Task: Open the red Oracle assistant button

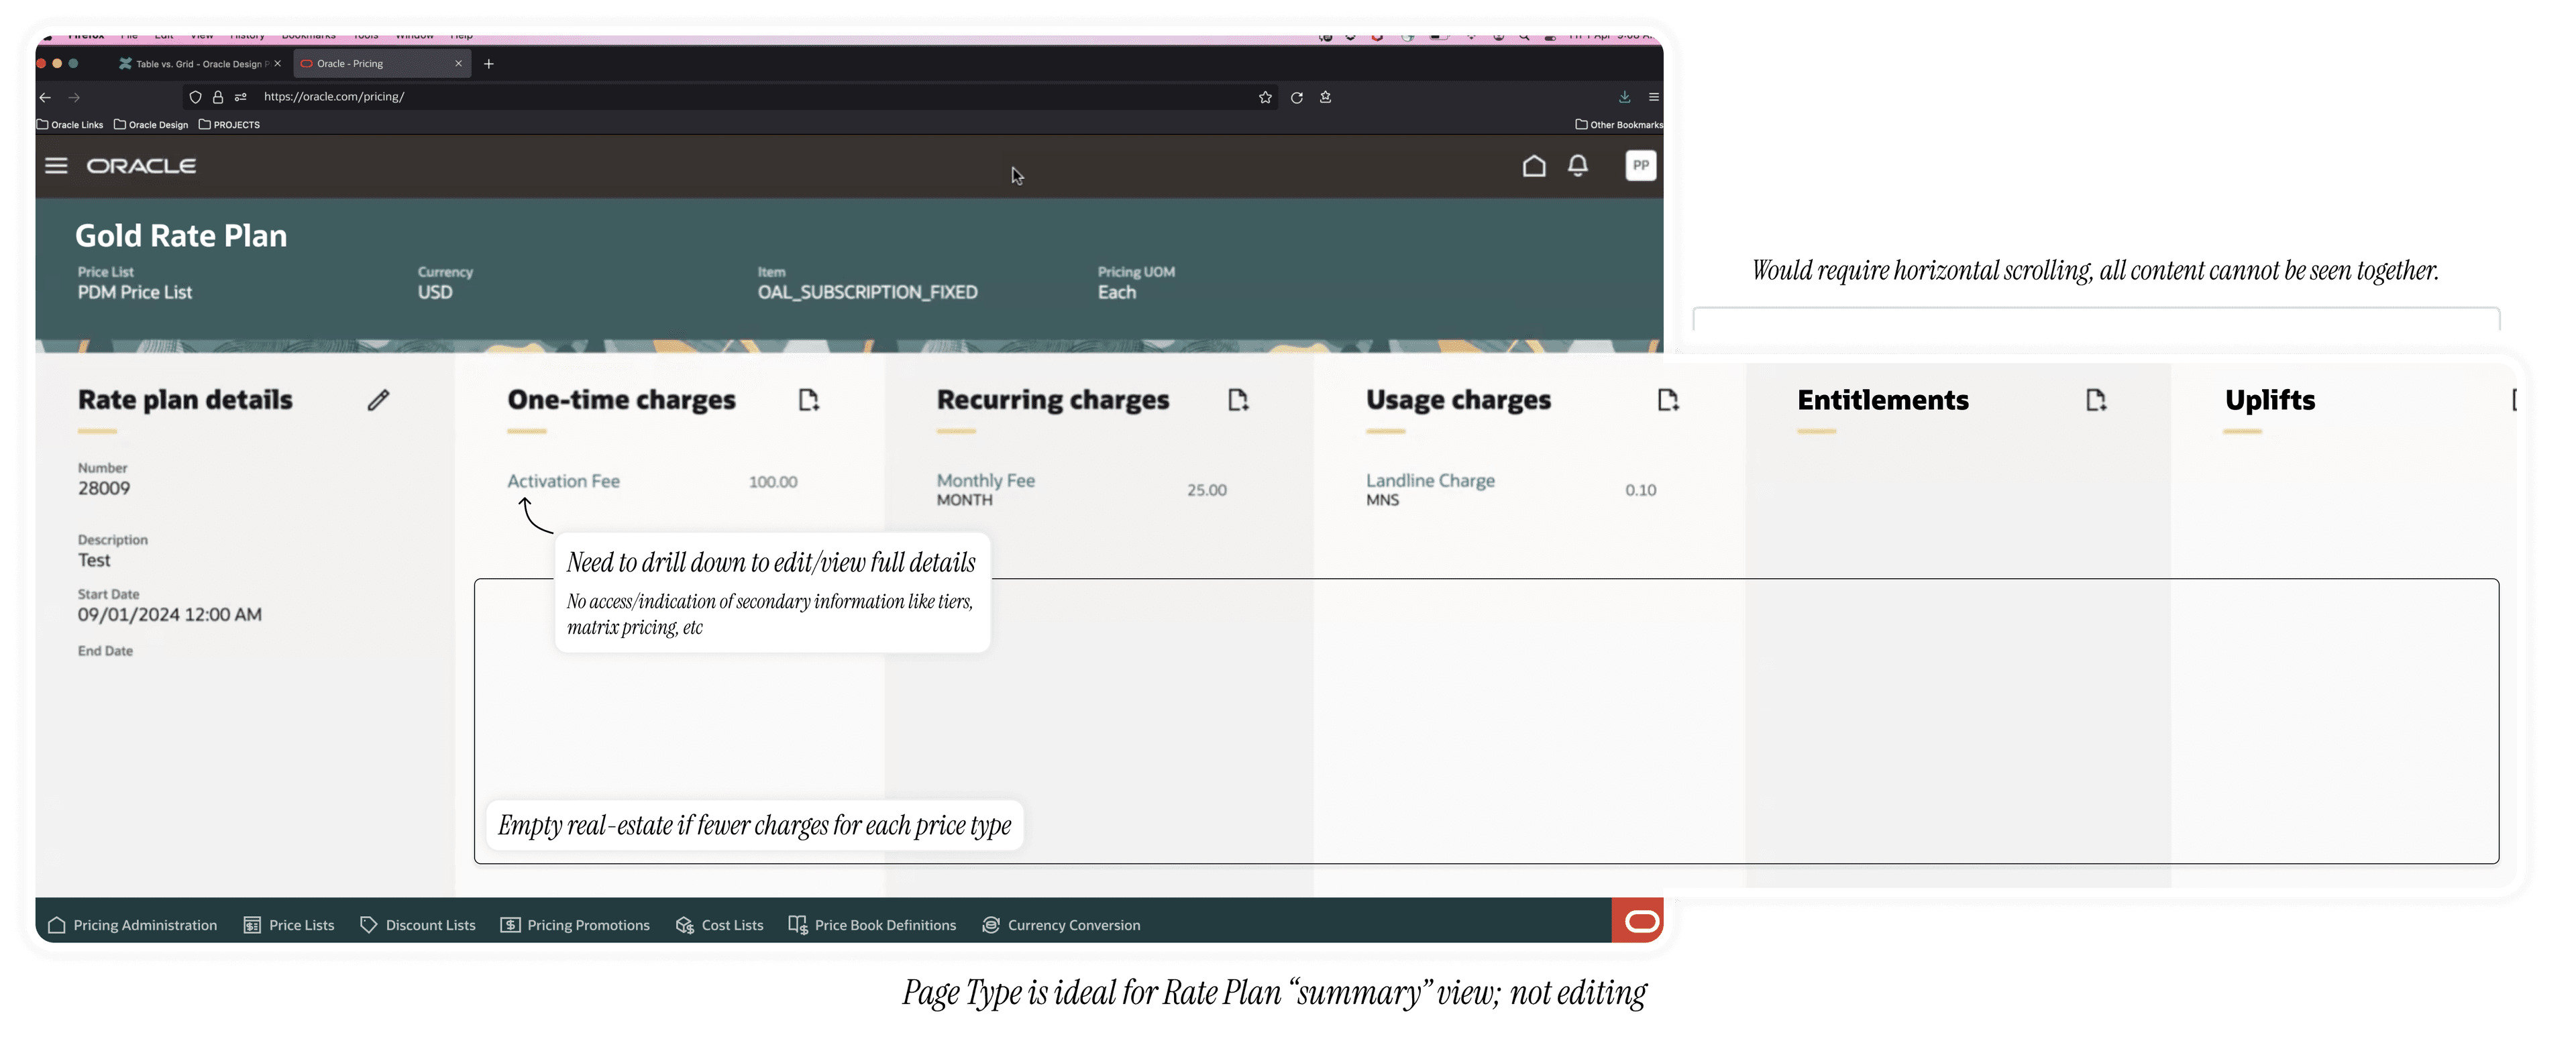Action: click(x=1637, y=920)
